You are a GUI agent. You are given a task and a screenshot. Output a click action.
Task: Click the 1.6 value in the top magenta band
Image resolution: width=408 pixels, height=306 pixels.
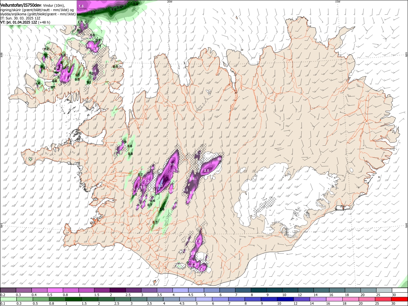(x=81, y=6)
